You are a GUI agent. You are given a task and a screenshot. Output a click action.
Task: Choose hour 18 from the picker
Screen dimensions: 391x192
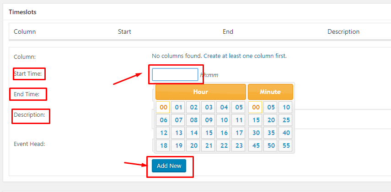click(163, 146)
